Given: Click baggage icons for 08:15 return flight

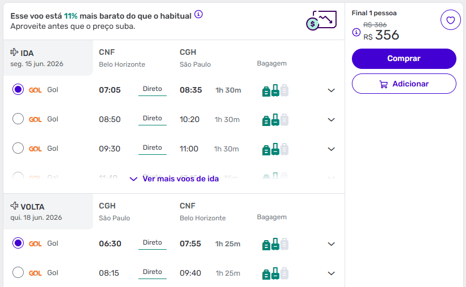Looking at the screenshot, I should 275,273.
